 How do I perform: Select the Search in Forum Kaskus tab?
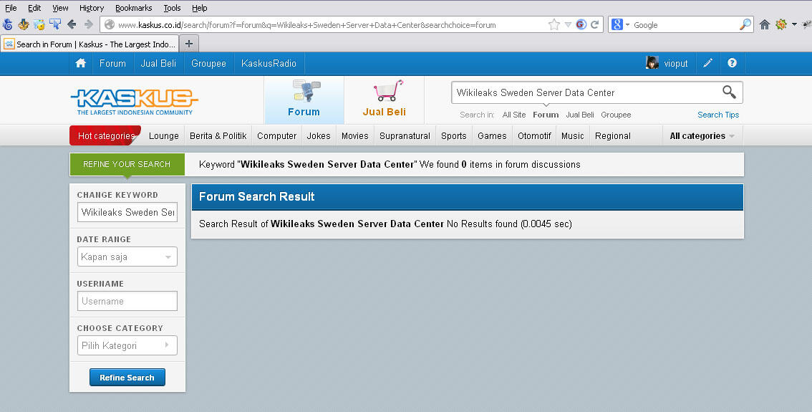tap(90, 44)
